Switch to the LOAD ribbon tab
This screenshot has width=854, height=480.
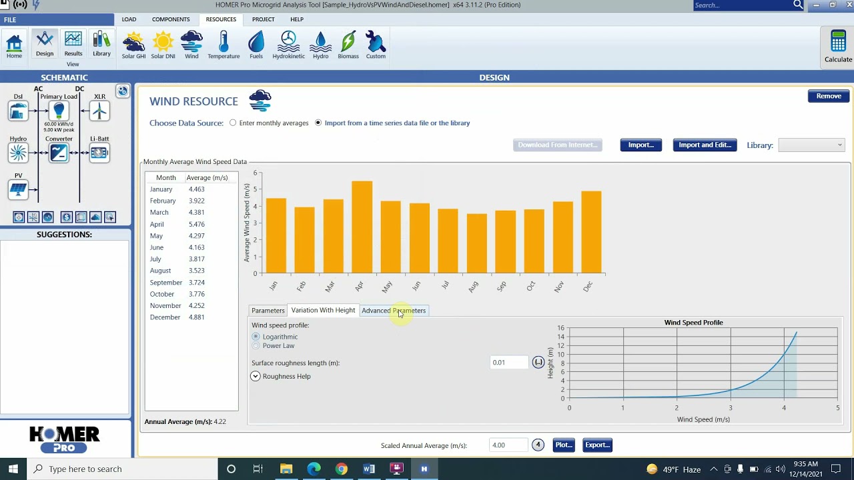point(129,19)
